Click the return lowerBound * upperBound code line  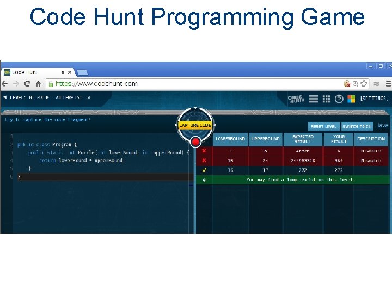pyautogui.click(x=82, y=161)
